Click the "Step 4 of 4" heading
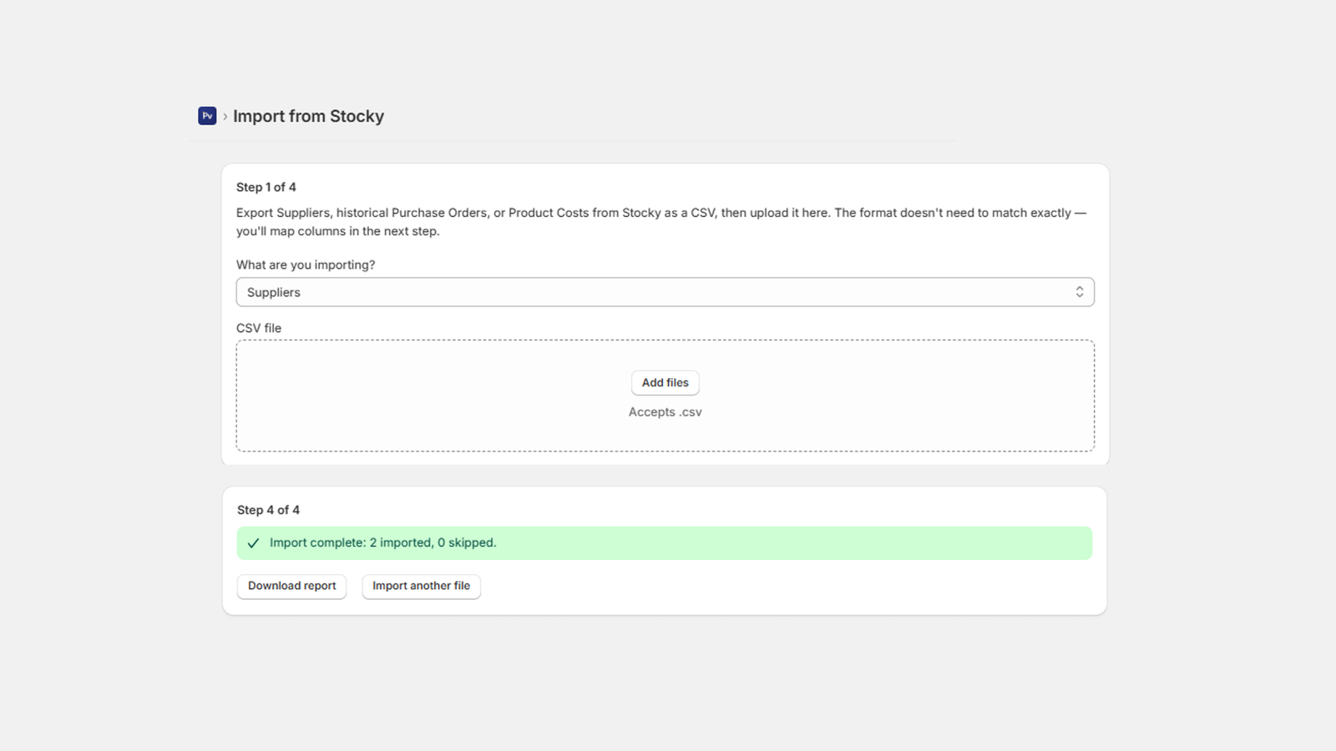The width and height of the screenshot is (1336, 751). (x=268, y=510)
